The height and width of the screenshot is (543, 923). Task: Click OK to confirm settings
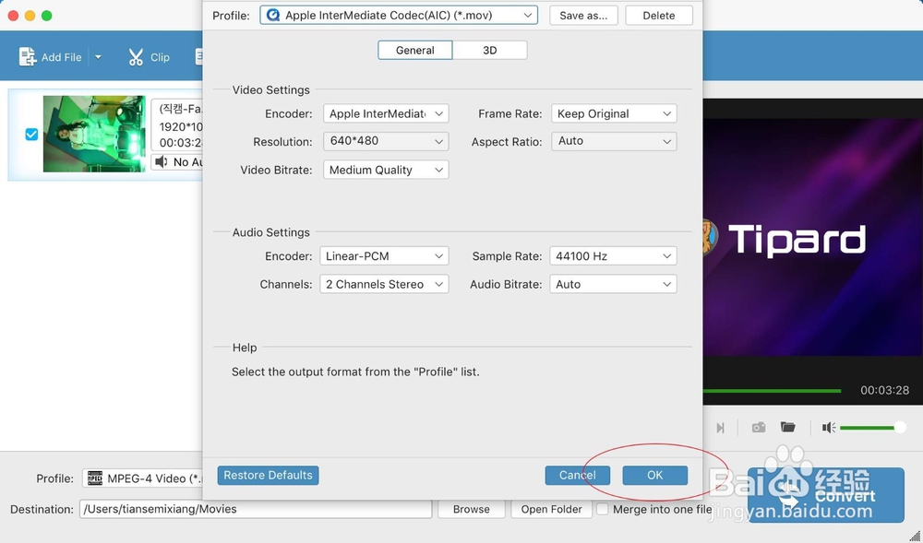point(655,475)
